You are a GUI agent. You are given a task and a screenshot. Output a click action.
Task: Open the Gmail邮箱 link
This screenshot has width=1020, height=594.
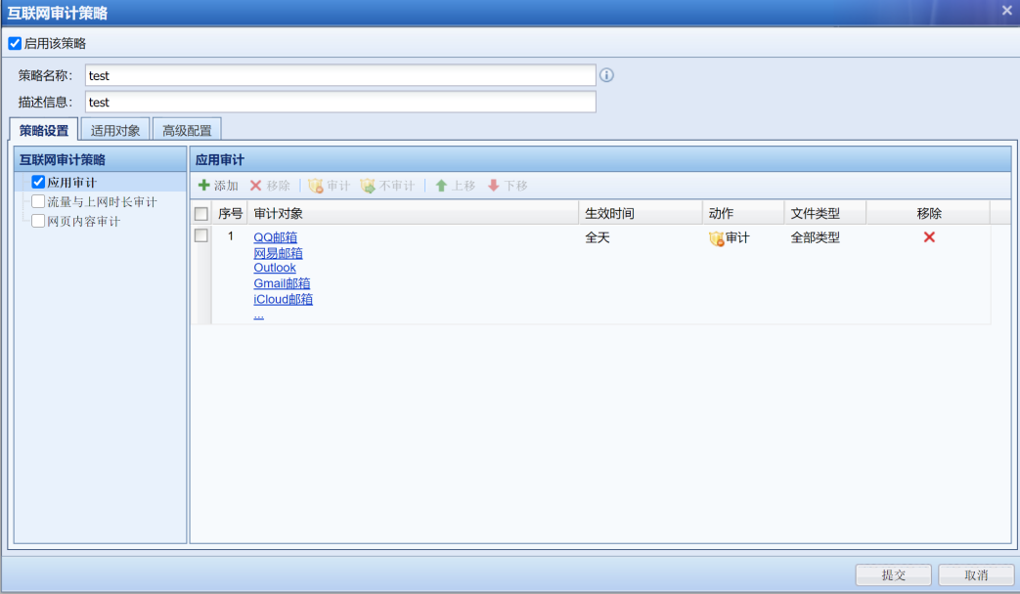click(282, 283)
